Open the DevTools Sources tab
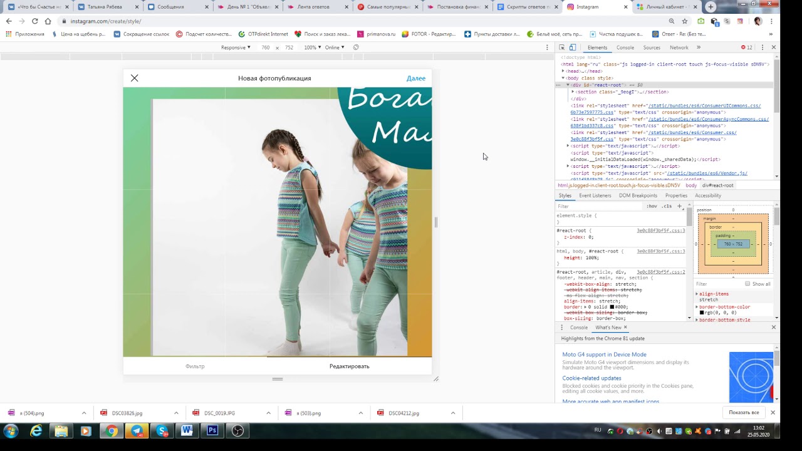 click(652, 48)
